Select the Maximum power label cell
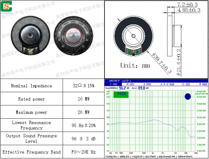 32,112
